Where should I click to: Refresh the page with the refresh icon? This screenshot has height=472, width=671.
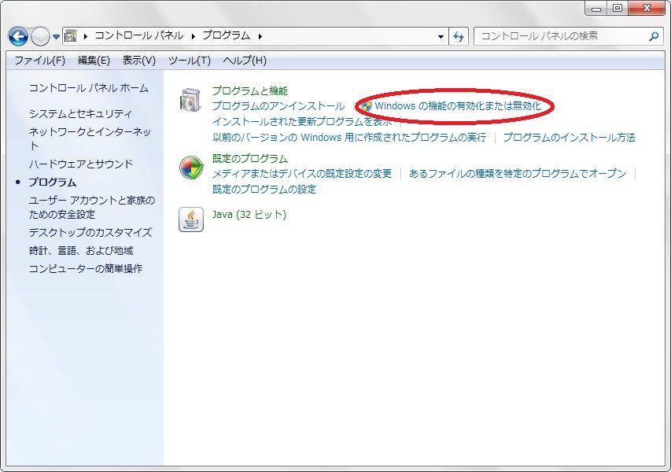point(459,36)
